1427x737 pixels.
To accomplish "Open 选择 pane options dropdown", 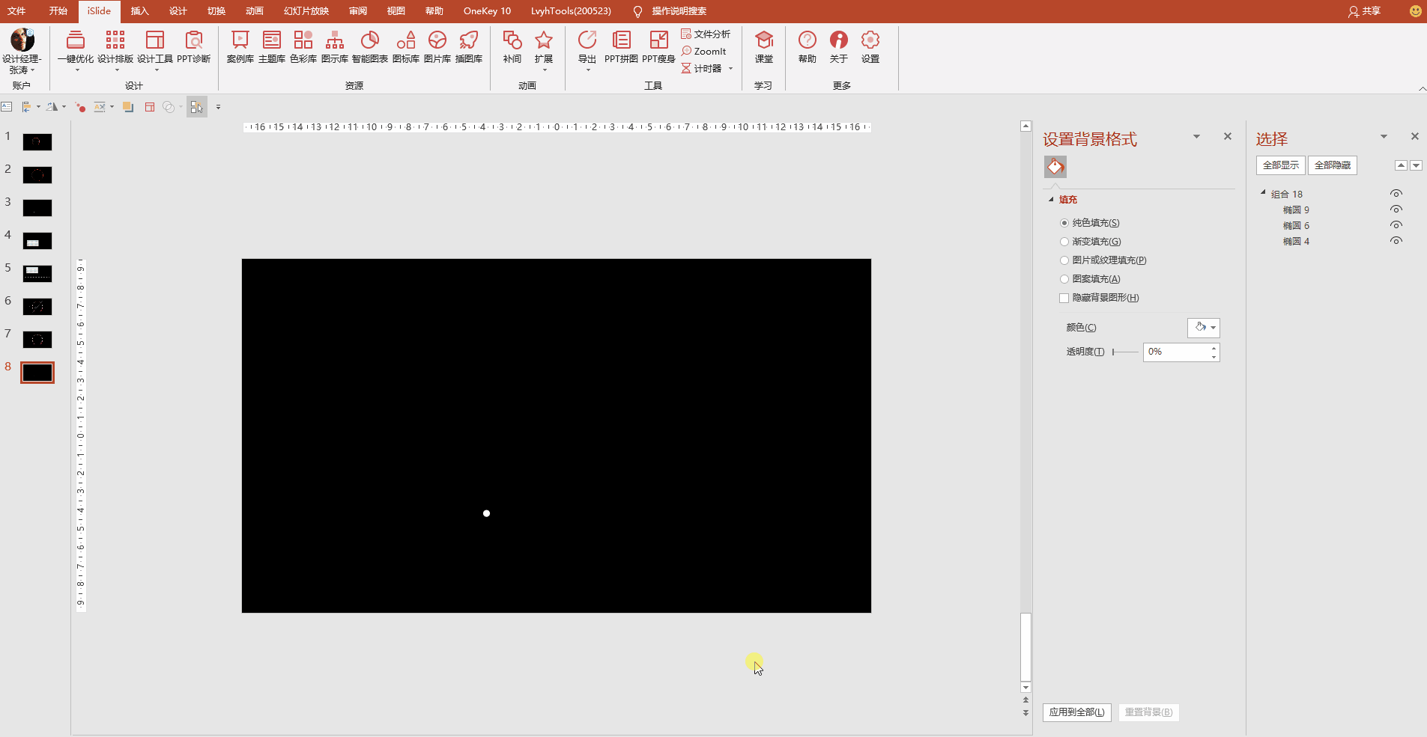I will click(1384, 137).
